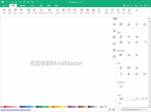Open the 文件 menu
Screen dimensions: 151x112
pos(4,5)
